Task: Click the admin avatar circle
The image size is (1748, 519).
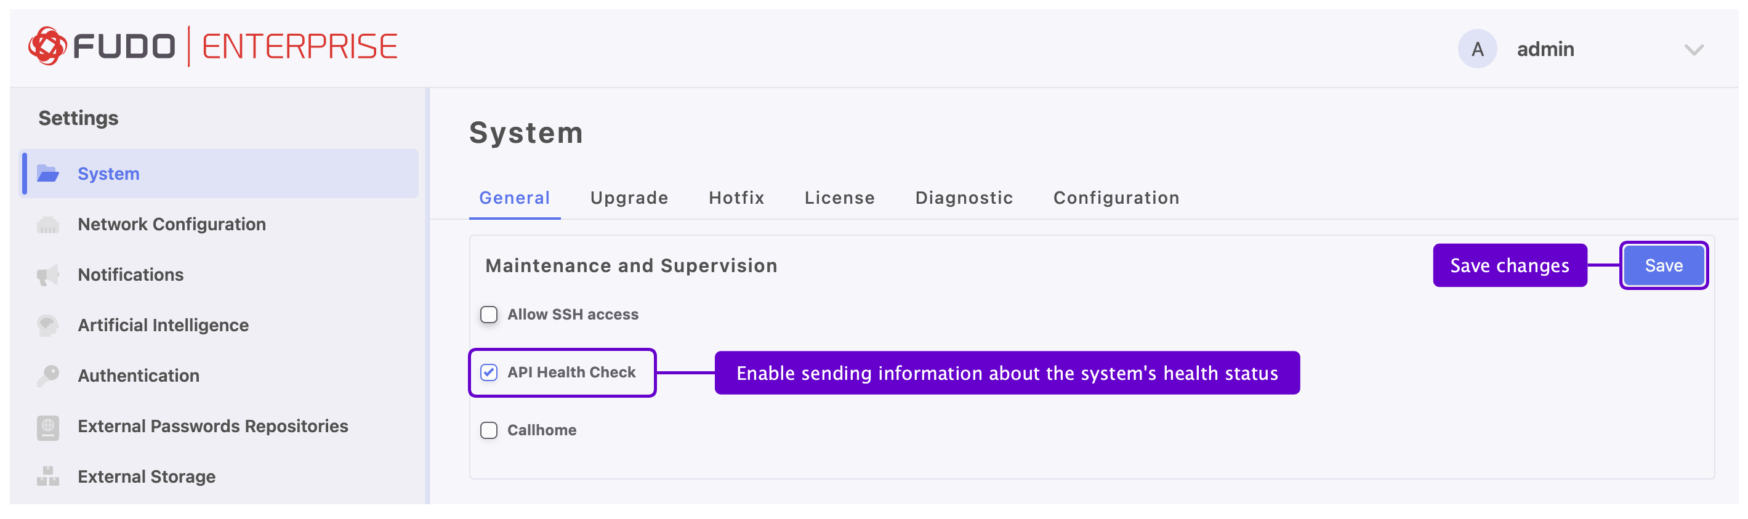Action: coord(1476,49)
